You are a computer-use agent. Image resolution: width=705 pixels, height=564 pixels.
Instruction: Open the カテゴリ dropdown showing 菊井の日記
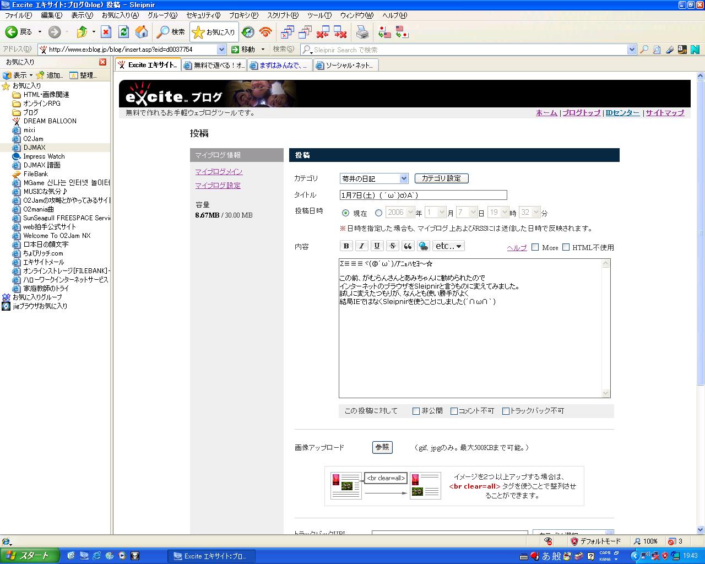click(x=374, y=178)
